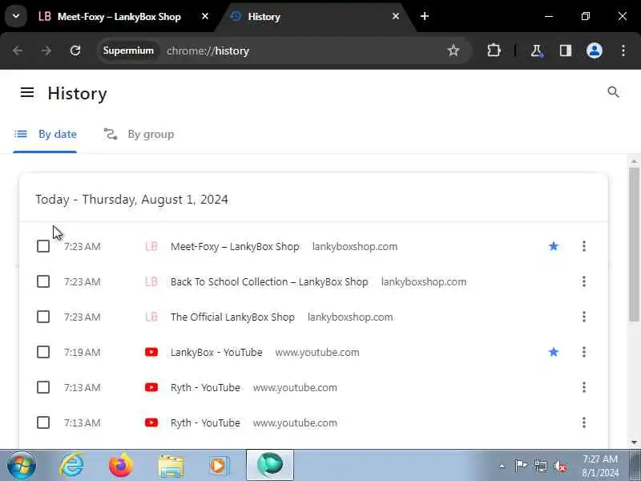Close the Meet-Foxy LankyBox Shop tab
The width and height of the screenshot is (641, 481).
pos(205,16)
